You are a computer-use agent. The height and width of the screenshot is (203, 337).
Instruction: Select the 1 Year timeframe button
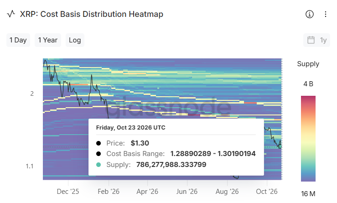[x=48, y=40]
